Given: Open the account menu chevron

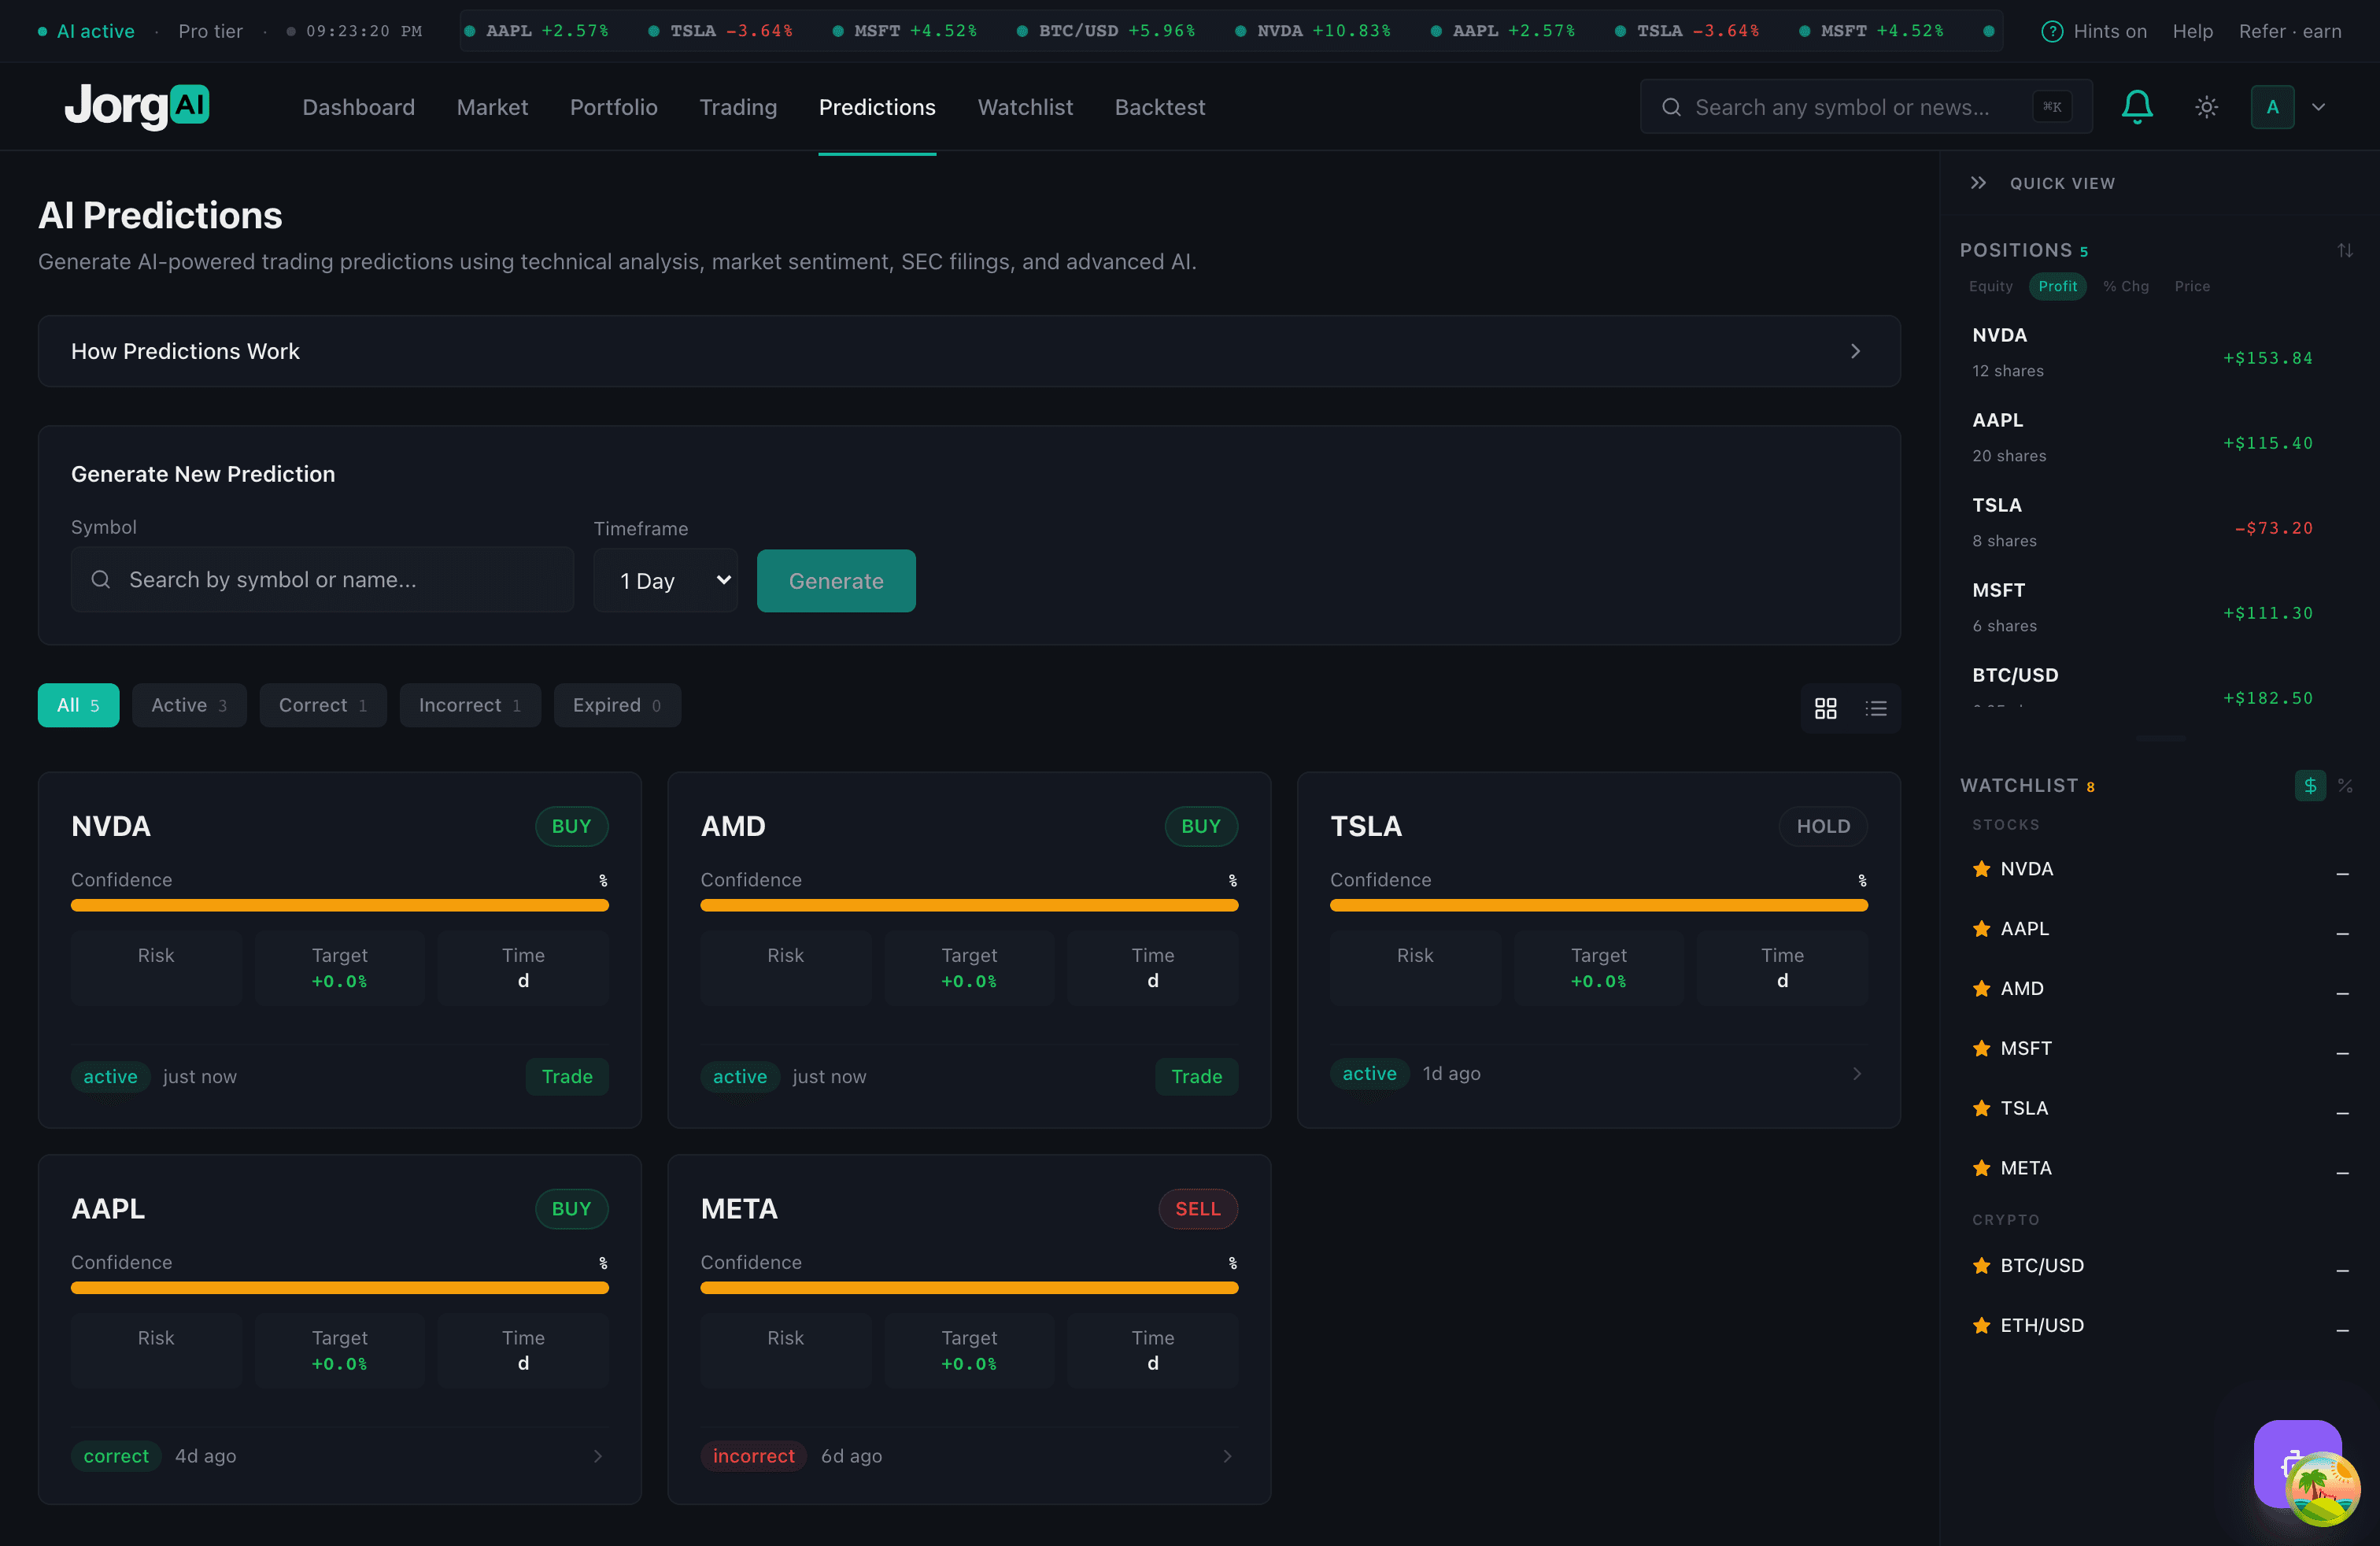Looking at the screenshot, I should [x=2318, y=107].
